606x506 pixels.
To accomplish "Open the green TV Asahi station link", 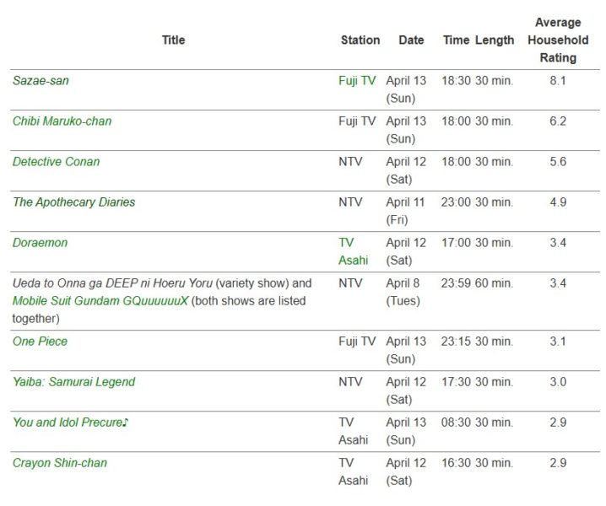I will pos(354,251).
